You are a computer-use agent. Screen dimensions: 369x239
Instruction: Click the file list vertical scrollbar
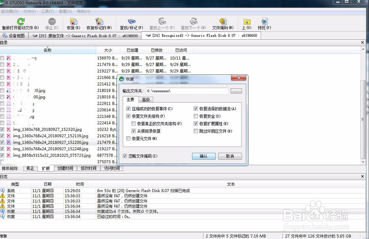tap(363, 111)
